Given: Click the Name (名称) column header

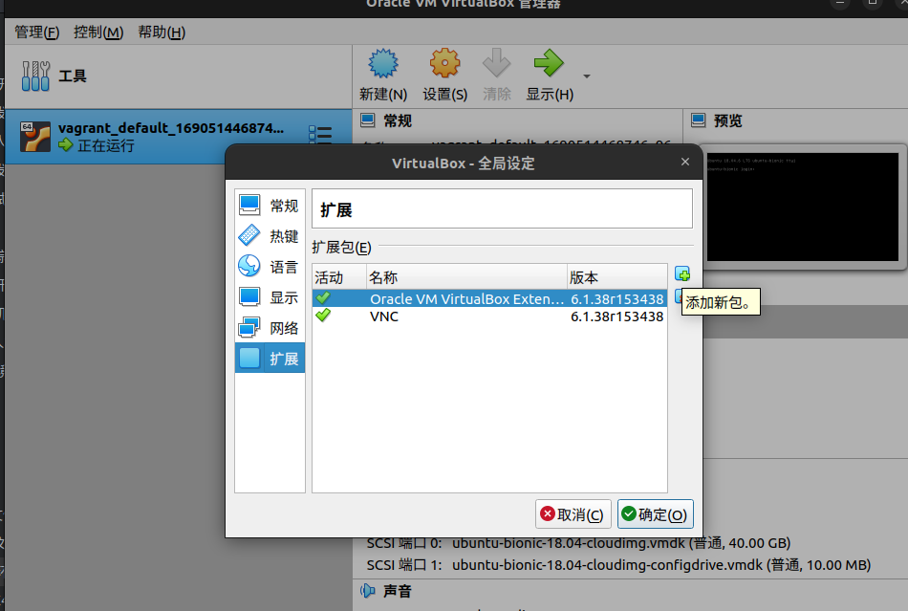Looking at the screenshot, I should pos(466,277).
